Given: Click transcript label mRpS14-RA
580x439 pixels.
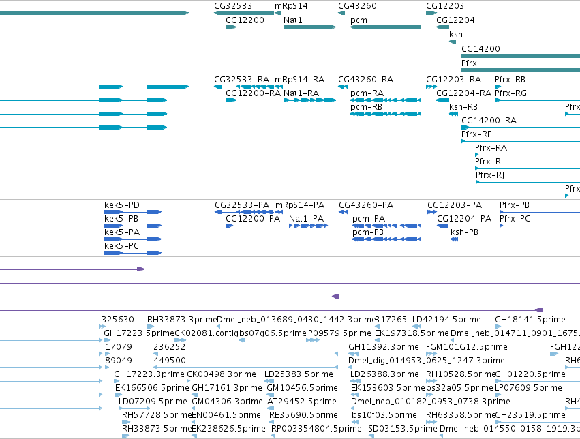Looking at the screenshot, I should pos(299,80).
